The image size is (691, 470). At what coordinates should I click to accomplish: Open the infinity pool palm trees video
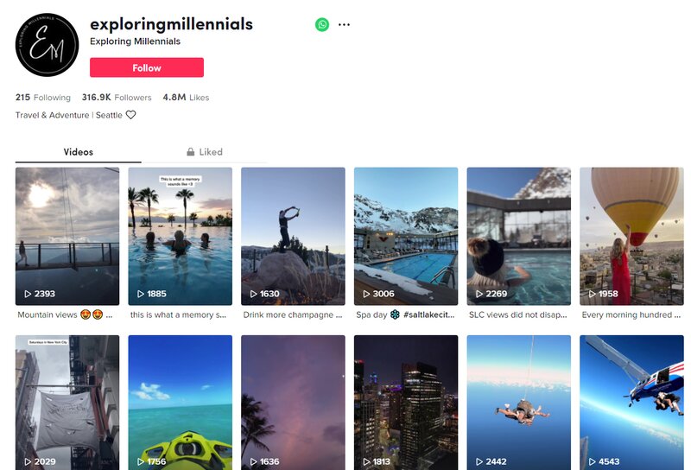coord(181,237)
